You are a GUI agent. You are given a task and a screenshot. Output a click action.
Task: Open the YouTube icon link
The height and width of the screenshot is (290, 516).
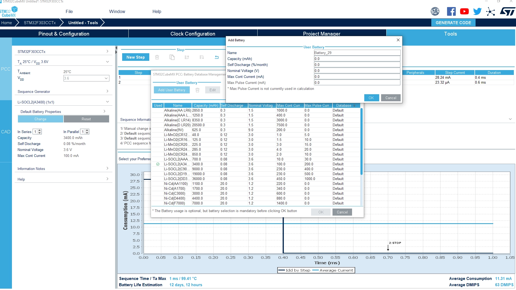tap(464, 11)
